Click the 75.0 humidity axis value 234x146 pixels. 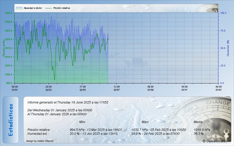point(223,31)
